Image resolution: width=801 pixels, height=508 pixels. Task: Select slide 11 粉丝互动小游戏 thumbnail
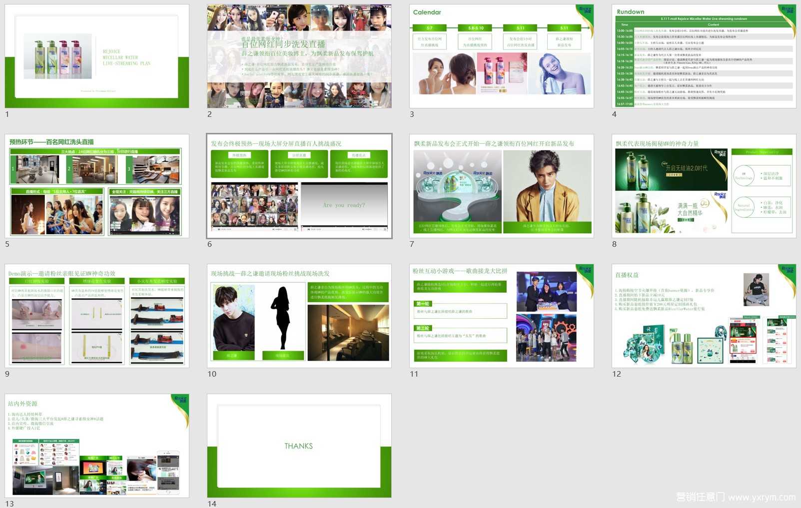coord(502,316)
